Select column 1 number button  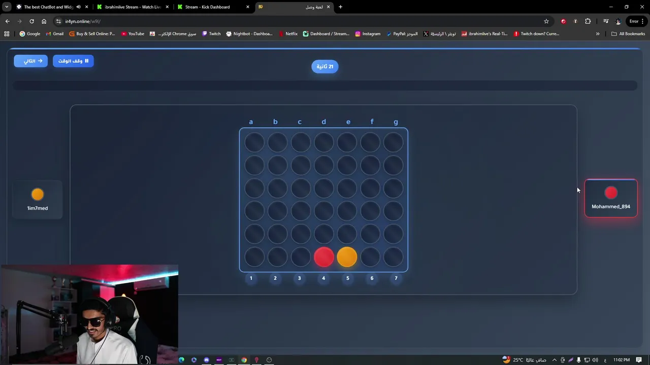click(251, 278)
